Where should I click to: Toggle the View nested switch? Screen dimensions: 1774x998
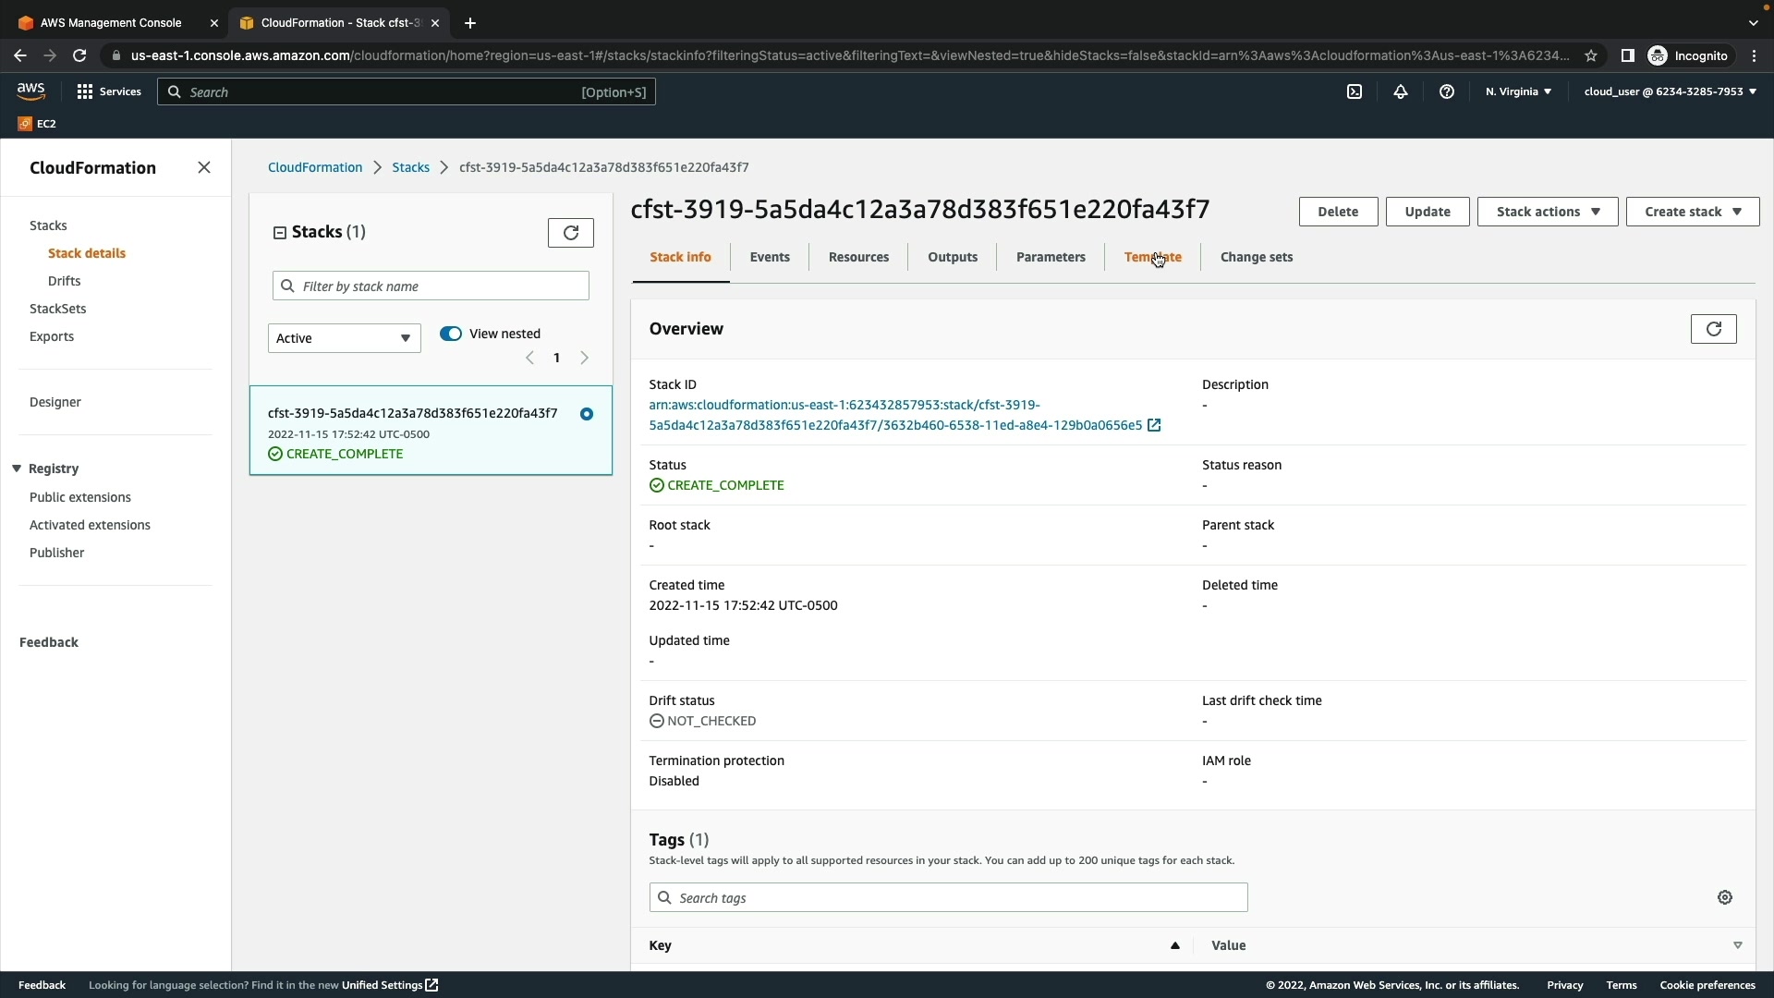(451, 334)
